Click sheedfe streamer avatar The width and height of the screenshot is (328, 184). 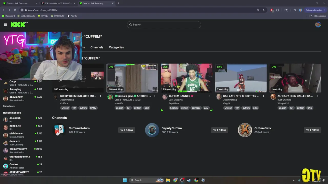tap(110, 97)
